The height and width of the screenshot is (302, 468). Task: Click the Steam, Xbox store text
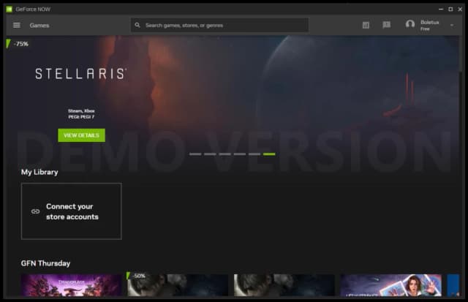click(81, 111)
